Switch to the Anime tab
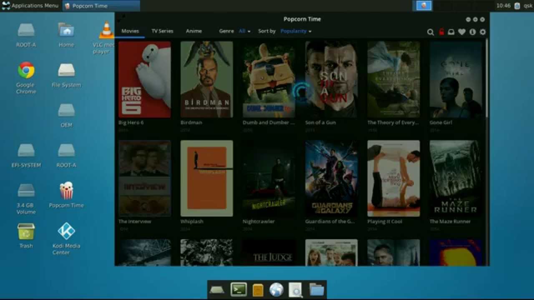Image resolution: width=534 pixels, height=300 pixels. 194,31
